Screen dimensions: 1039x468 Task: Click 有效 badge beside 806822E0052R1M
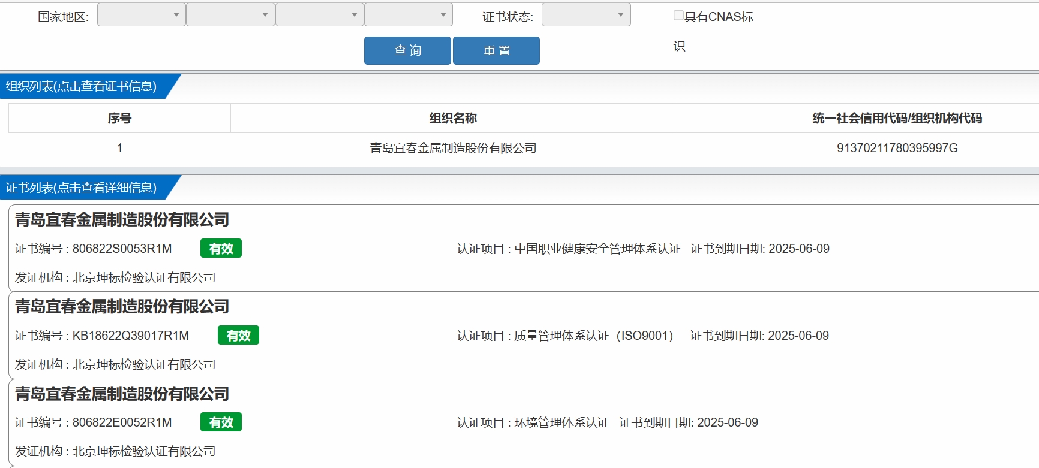[x=221, y=422]
